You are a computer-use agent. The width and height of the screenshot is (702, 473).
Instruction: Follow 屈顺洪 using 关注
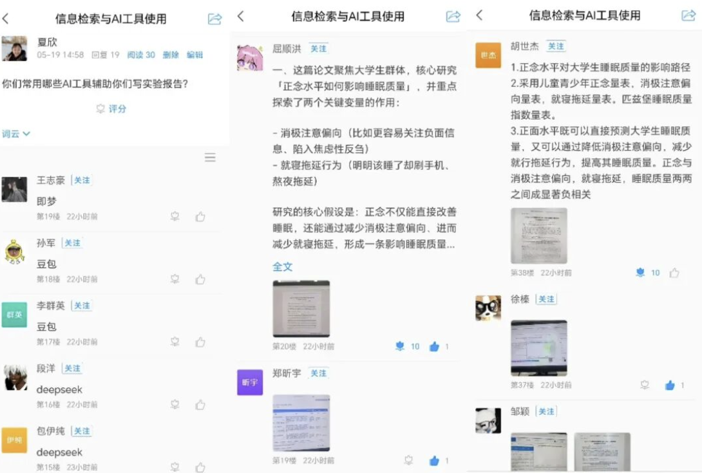click(x=318, y=49)
